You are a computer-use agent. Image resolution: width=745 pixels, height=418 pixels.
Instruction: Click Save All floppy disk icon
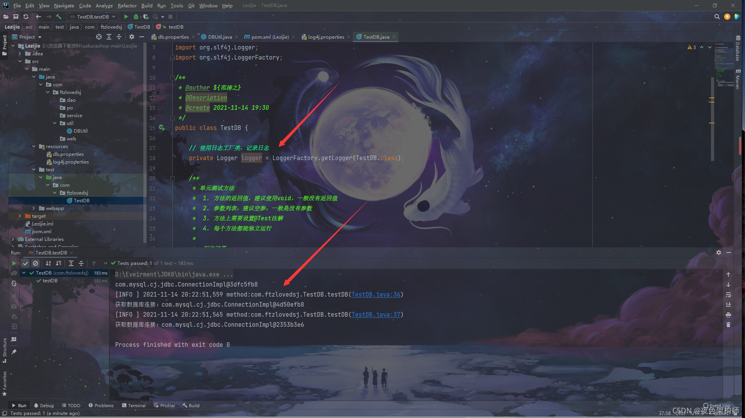(x=16, y=17)
